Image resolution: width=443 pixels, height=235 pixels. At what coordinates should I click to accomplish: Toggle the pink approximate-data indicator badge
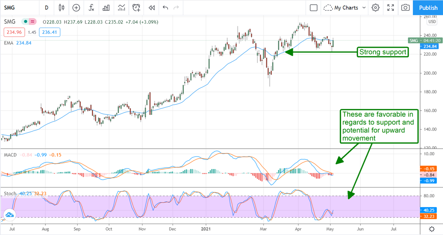[32, 22]
